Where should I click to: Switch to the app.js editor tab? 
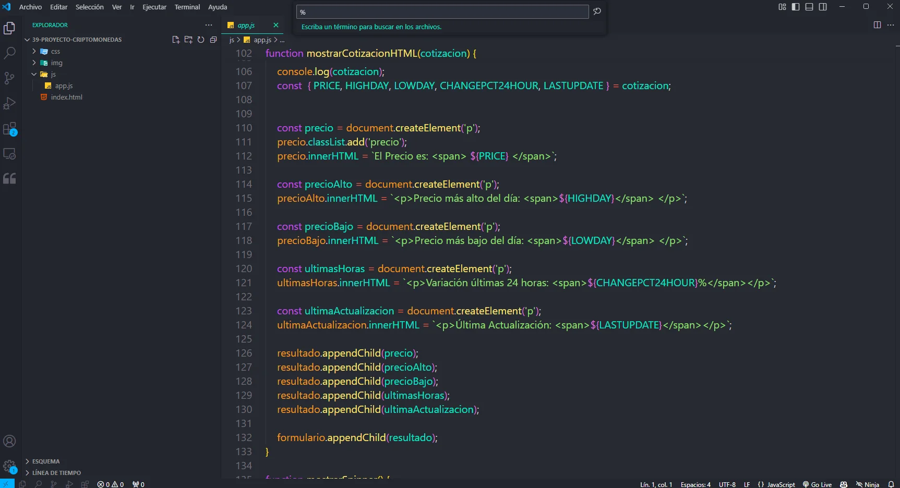pos(246,25)
